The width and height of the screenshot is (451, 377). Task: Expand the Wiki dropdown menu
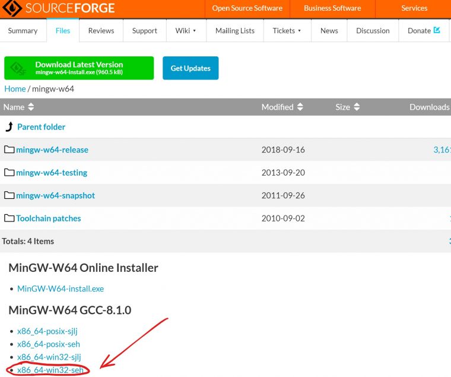pos(194,31)
